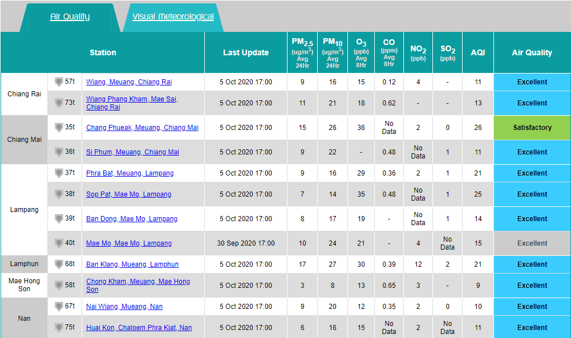Click the station marker icon for 37t
This screenshot has width=571, height=338.
(x=59, y=173)
